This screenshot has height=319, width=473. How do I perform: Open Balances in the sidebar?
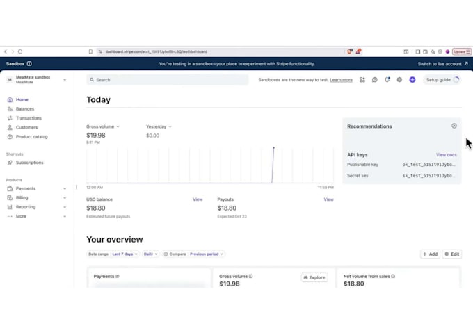(25, 109)
